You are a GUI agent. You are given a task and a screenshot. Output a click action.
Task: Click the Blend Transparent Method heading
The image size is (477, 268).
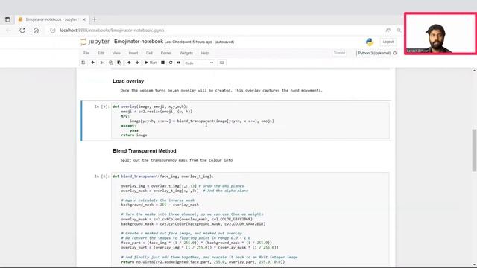click(144, 150)
